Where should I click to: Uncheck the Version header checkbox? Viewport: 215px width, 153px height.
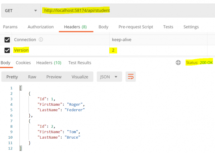click(7, 51)
